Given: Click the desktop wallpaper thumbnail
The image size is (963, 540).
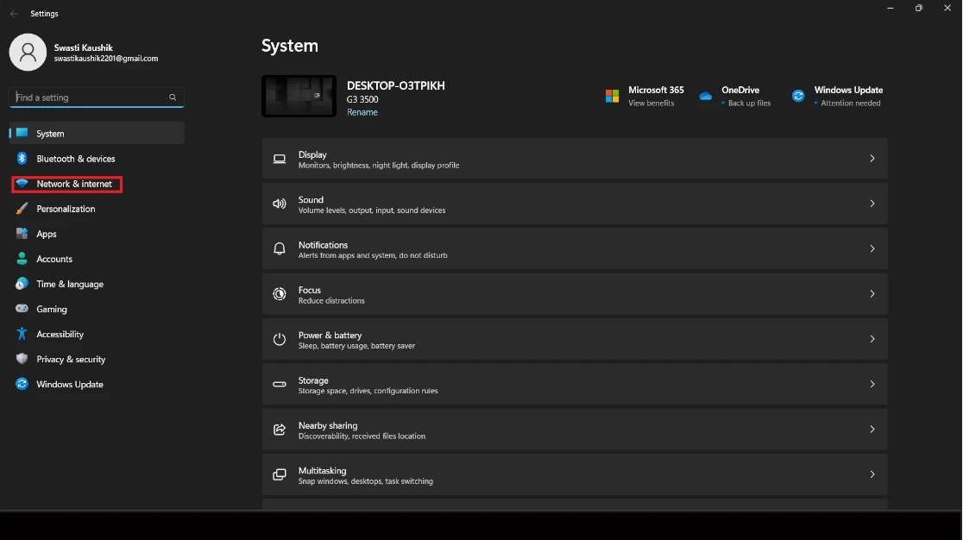Looking at the screenshot, I should coord(299,96).
